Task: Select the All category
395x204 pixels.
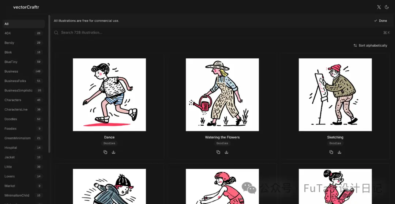Action: click(x=23, y=24)
